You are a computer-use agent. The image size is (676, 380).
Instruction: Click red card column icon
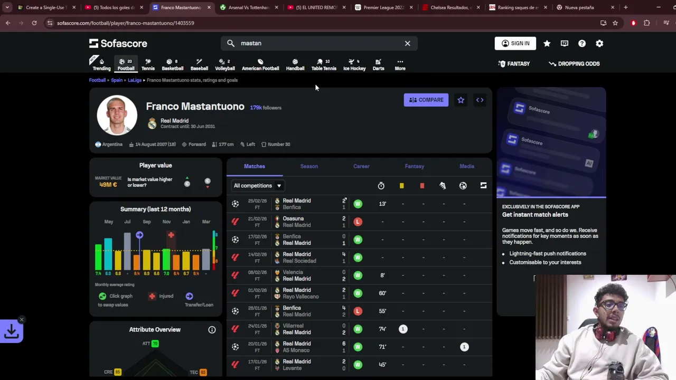pos(422,186)
